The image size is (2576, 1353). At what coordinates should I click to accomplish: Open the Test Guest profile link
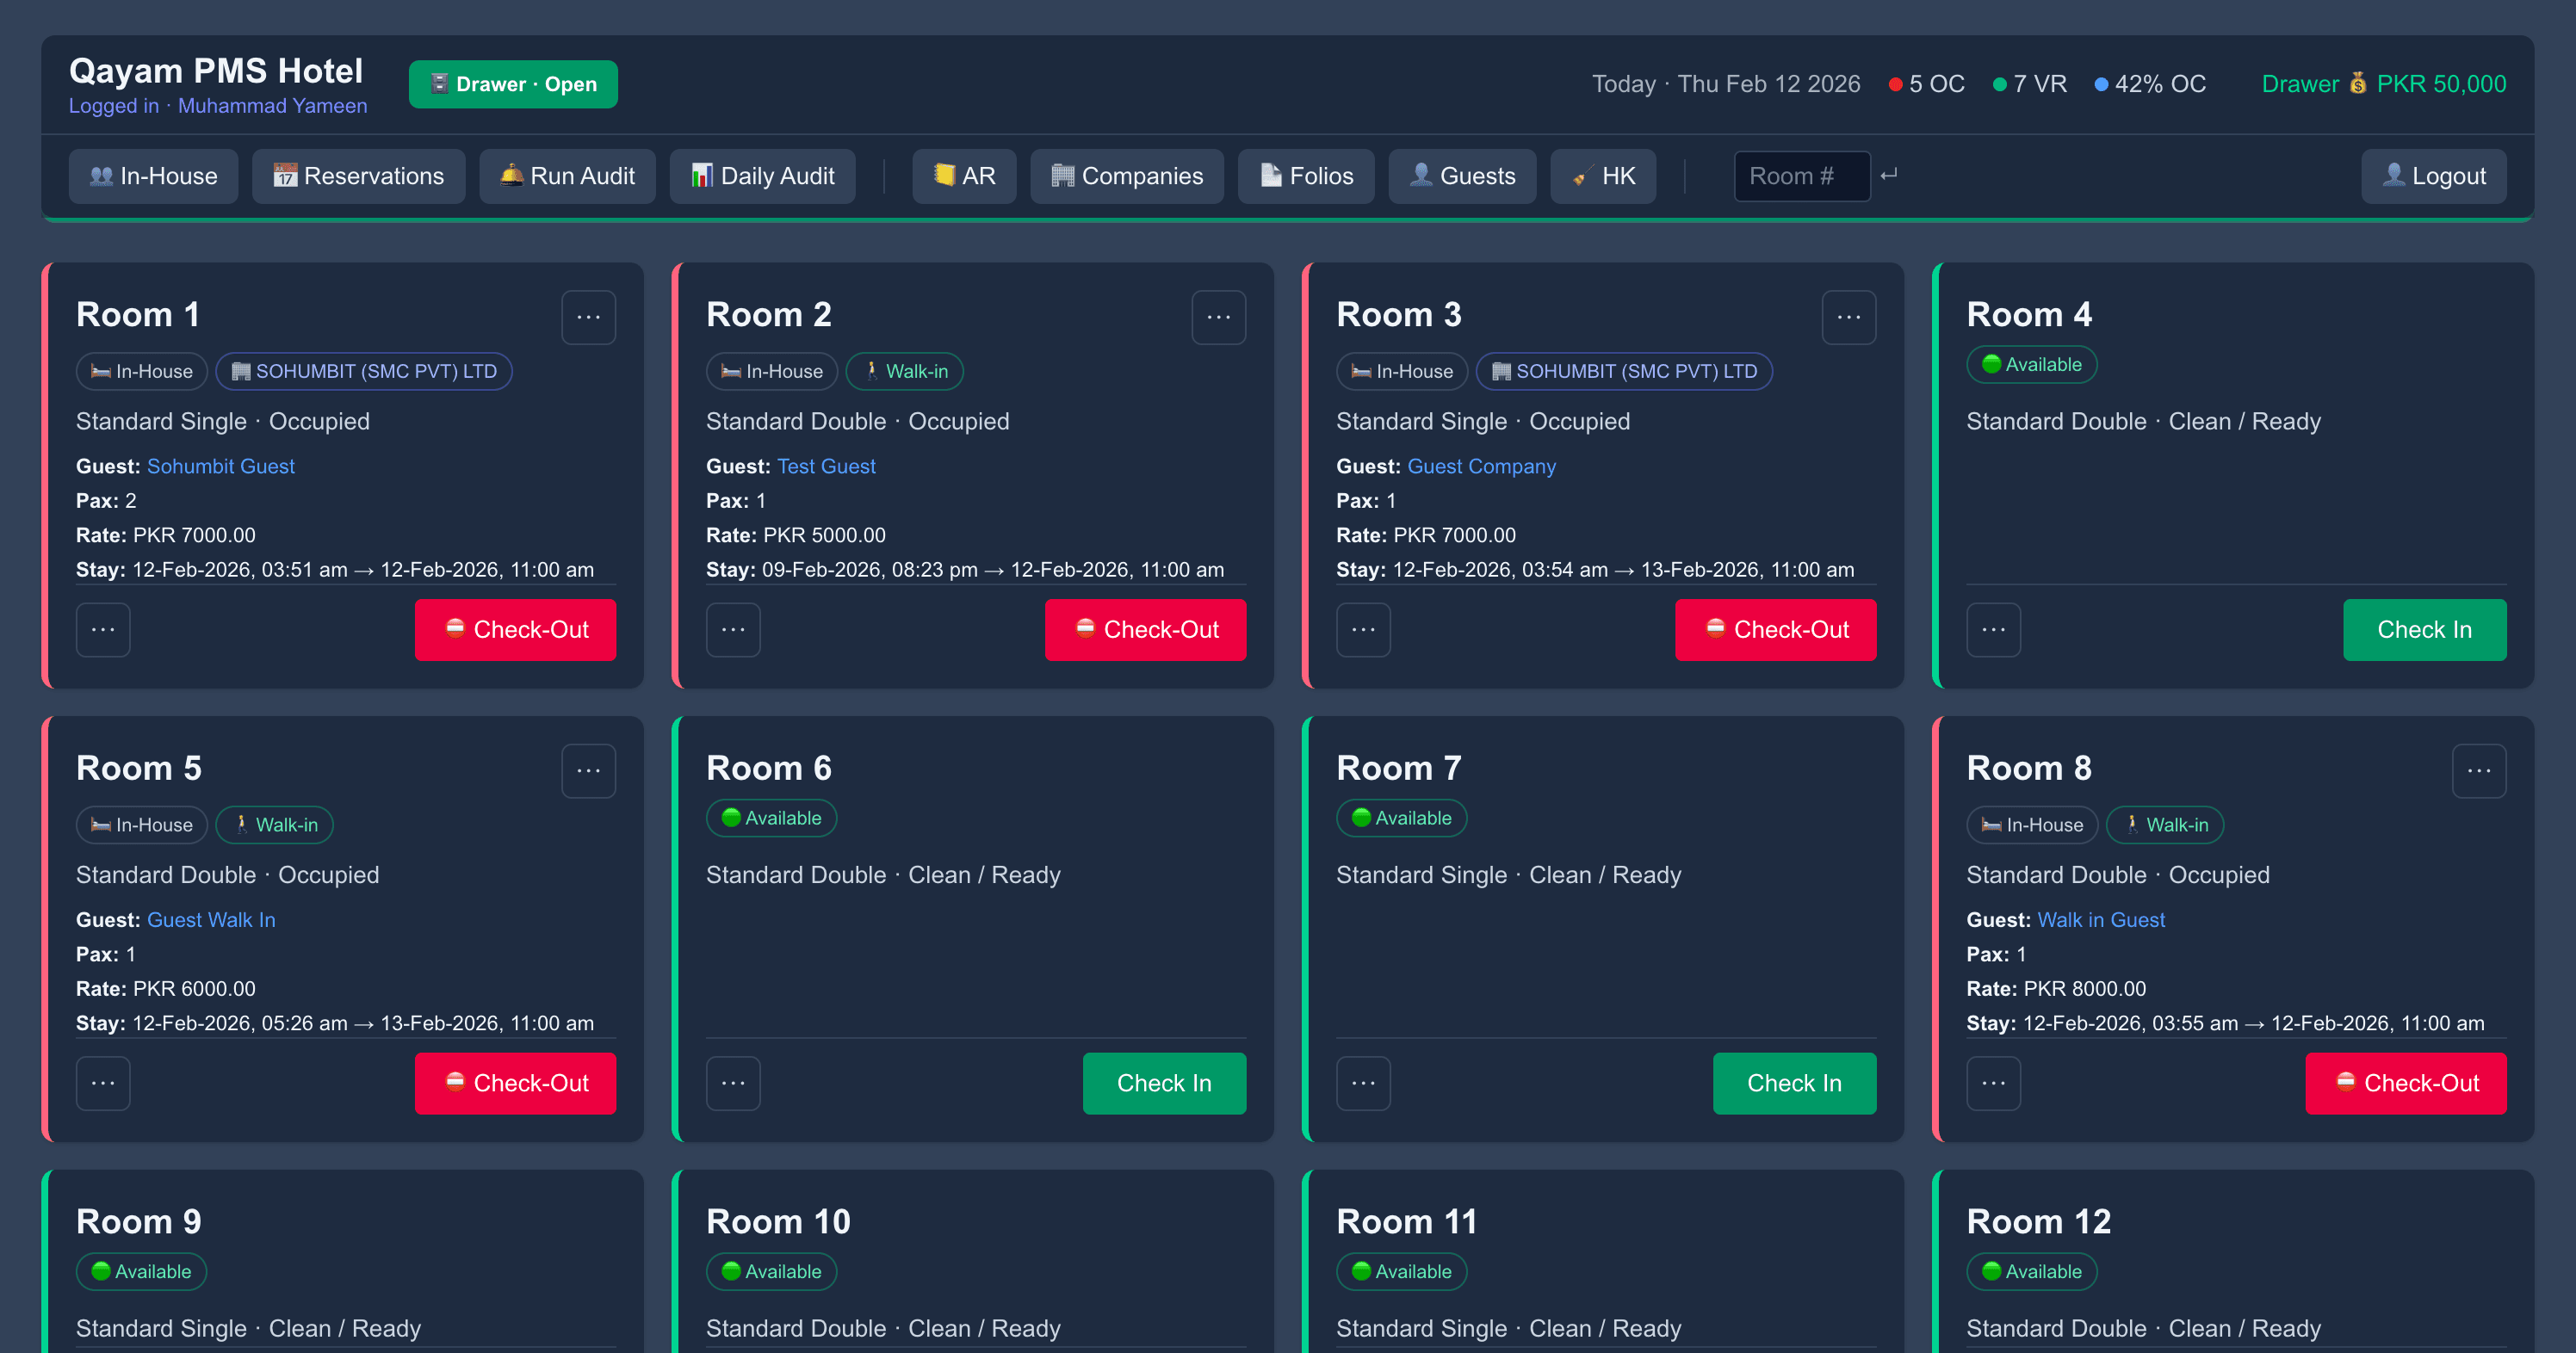click(x=826, y=466)
